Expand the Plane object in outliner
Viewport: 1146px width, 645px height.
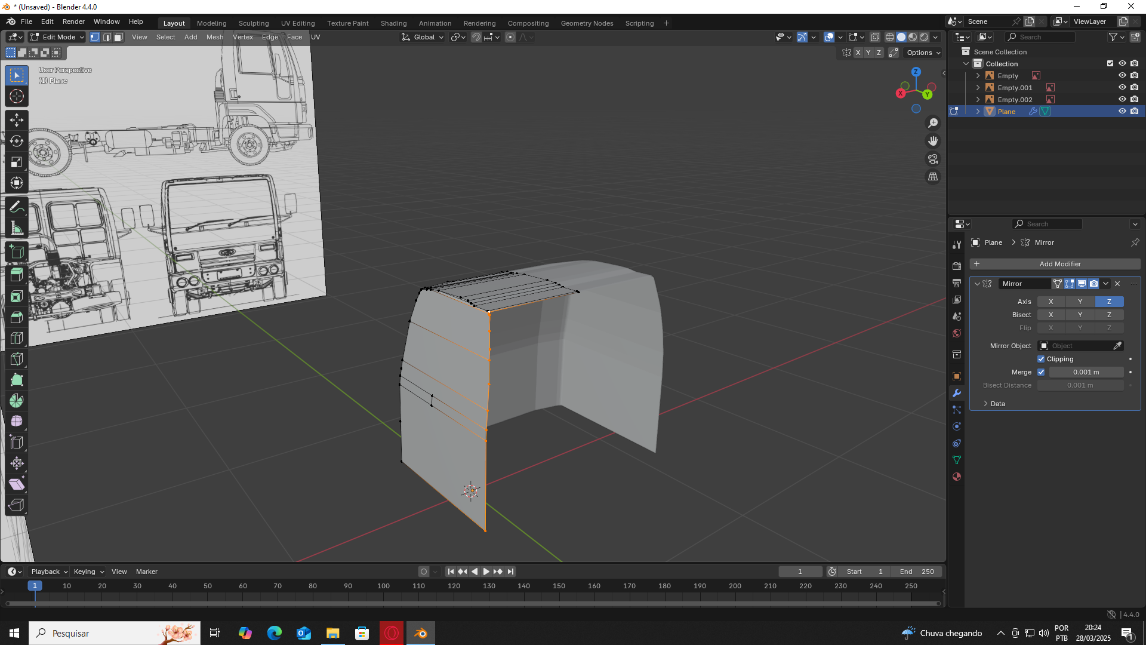(978, 112)
